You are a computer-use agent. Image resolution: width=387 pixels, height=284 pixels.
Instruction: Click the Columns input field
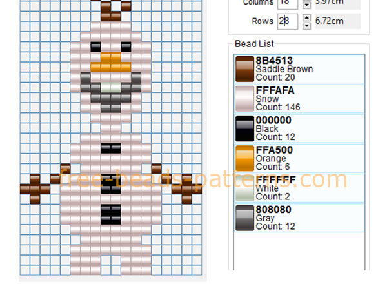[x=288, y=3]
